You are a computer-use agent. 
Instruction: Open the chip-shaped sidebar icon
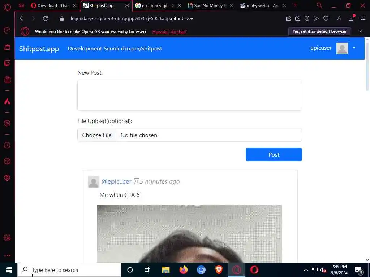point(7,80)
